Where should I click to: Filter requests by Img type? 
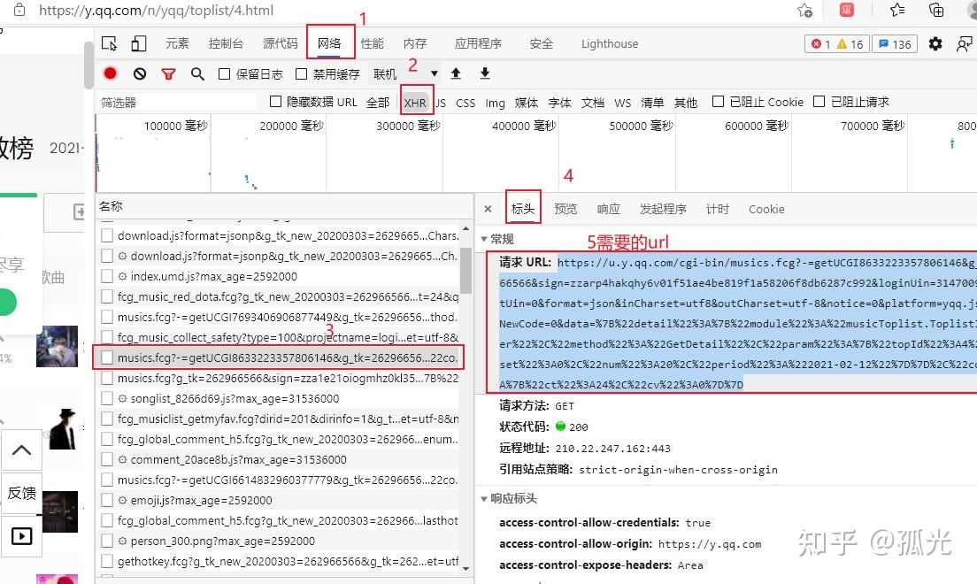coord(496,103)
